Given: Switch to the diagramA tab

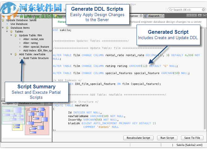Looking at the screenshot, I should 154,16.
